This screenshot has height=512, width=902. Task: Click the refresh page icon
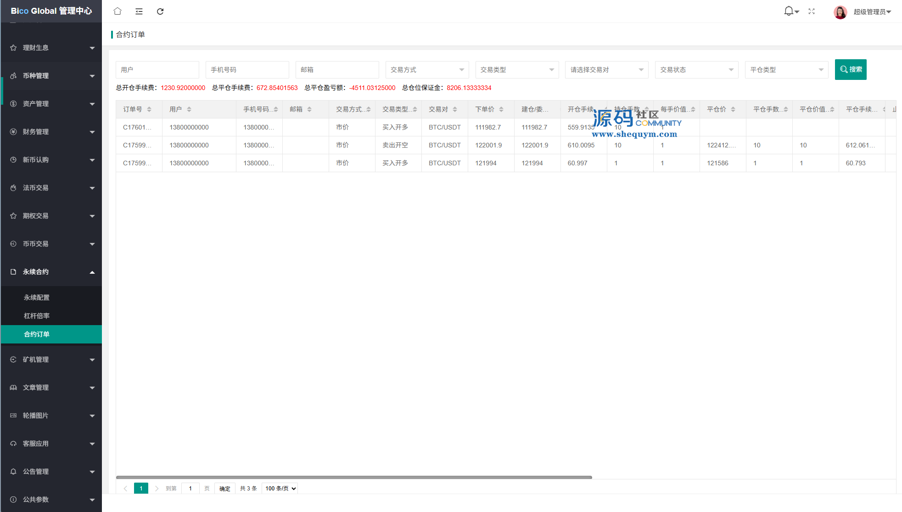click(x=160, y=11)
